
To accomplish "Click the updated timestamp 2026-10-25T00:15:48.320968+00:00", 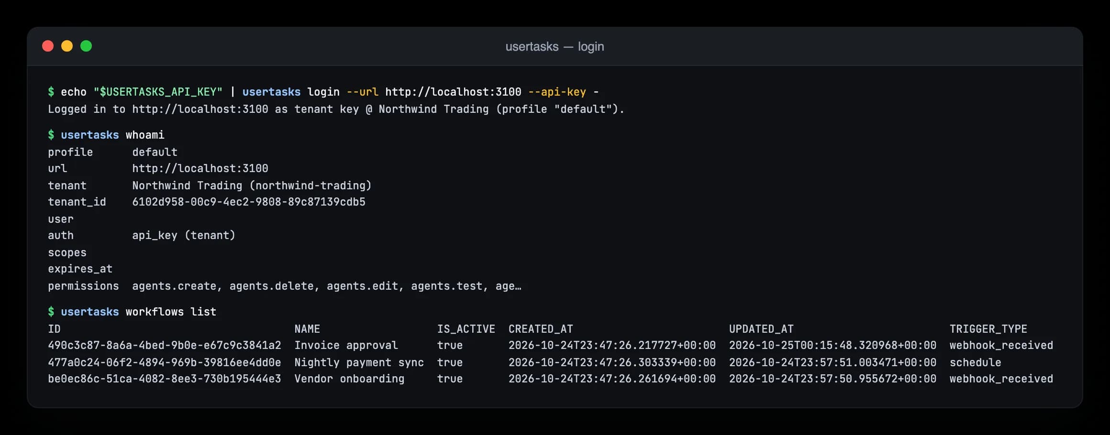I will pyautogui.click(x=832, y=345).
